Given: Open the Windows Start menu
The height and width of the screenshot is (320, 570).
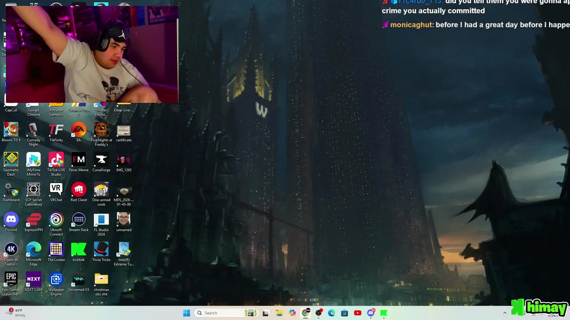Looking at the screenshot, I should click(187, 313).
